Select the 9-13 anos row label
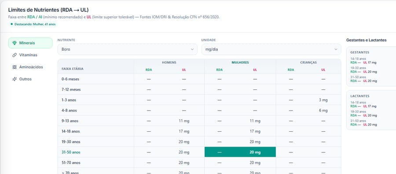The image size is (396, 174). click(70, 121)
